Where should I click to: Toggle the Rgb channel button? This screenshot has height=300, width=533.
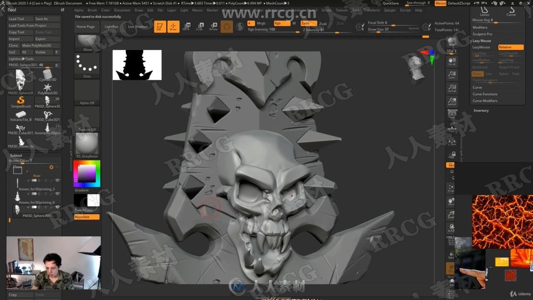282,23
